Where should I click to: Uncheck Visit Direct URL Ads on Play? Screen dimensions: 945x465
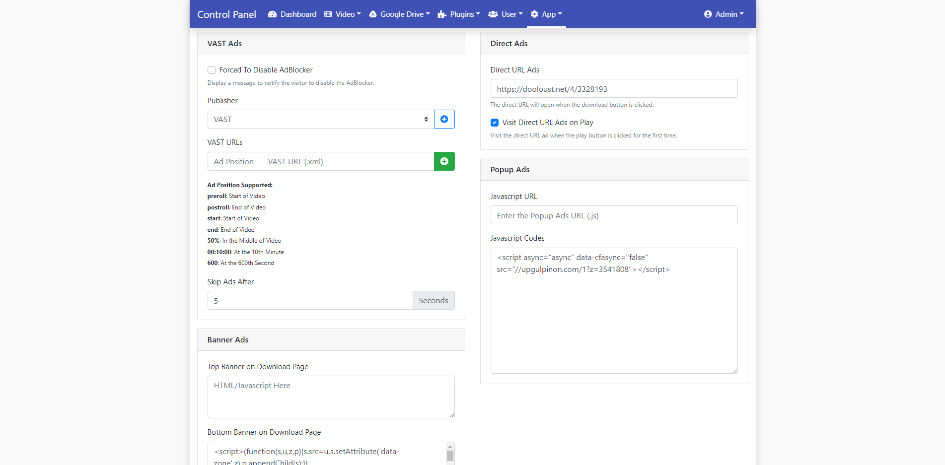[x=495, y=123]
